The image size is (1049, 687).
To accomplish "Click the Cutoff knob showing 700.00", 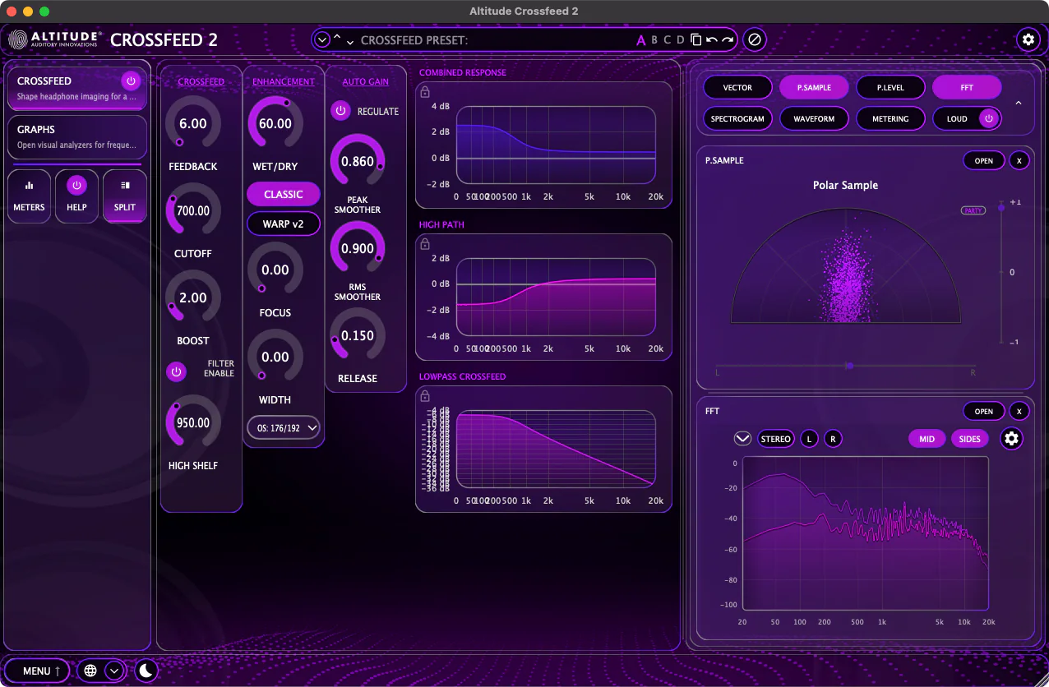I will click(193, 210).
